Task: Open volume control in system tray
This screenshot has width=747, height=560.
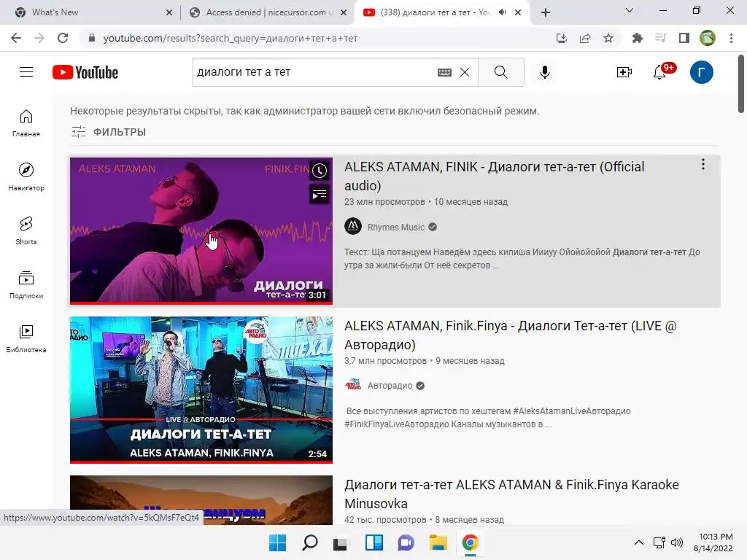Action: pos(677,542)
